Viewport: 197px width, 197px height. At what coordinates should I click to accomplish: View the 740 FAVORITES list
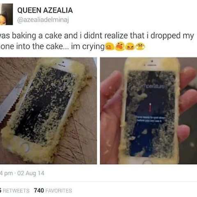[x=53, y=190]
